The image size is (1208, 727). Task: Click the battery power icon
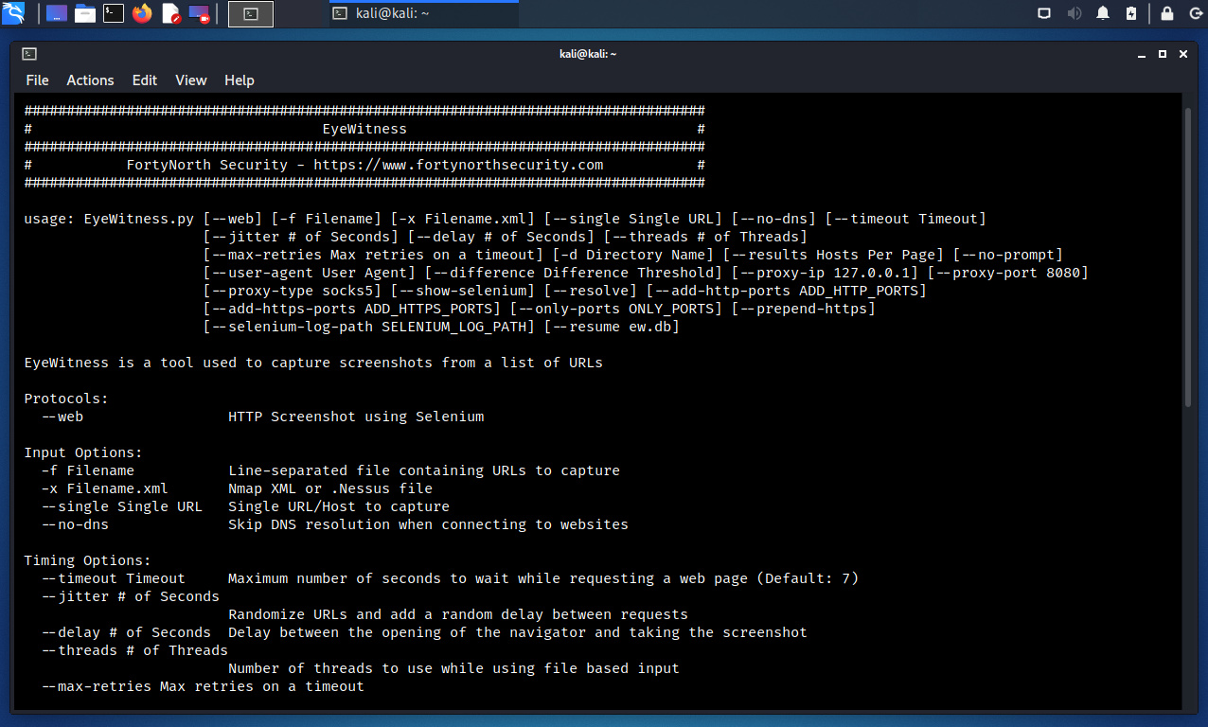point(1131,13)
